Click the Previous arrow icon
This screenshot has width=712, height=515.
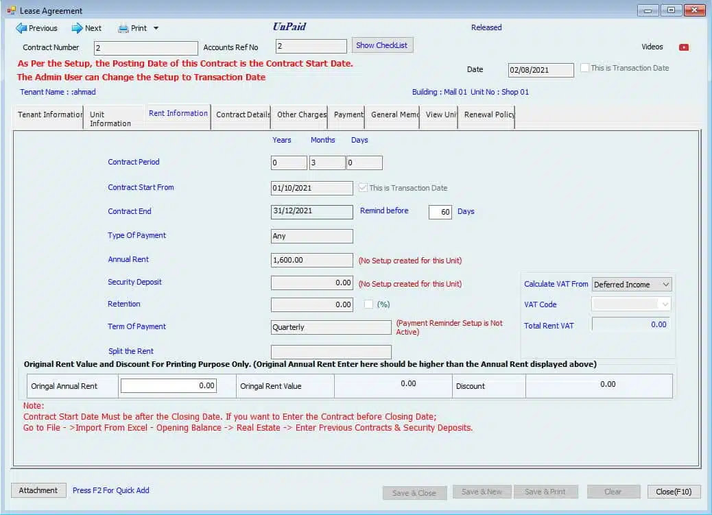(21, 28)
